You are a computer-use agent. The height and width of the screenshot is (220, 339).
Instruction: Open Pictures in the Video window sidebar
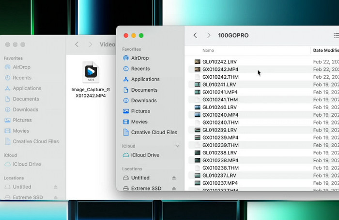tap(18, 120)
